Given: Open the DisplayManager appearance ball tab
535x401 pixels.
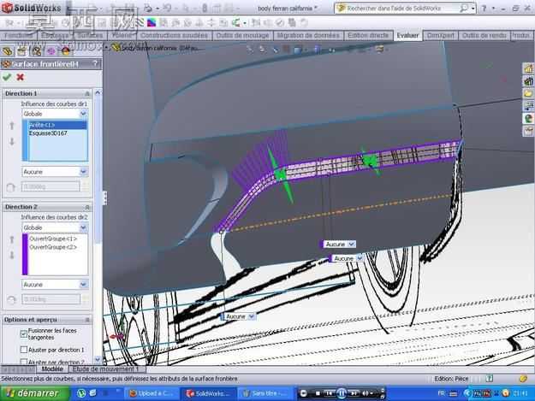Looking at the screenshot, I should [66, 51].
